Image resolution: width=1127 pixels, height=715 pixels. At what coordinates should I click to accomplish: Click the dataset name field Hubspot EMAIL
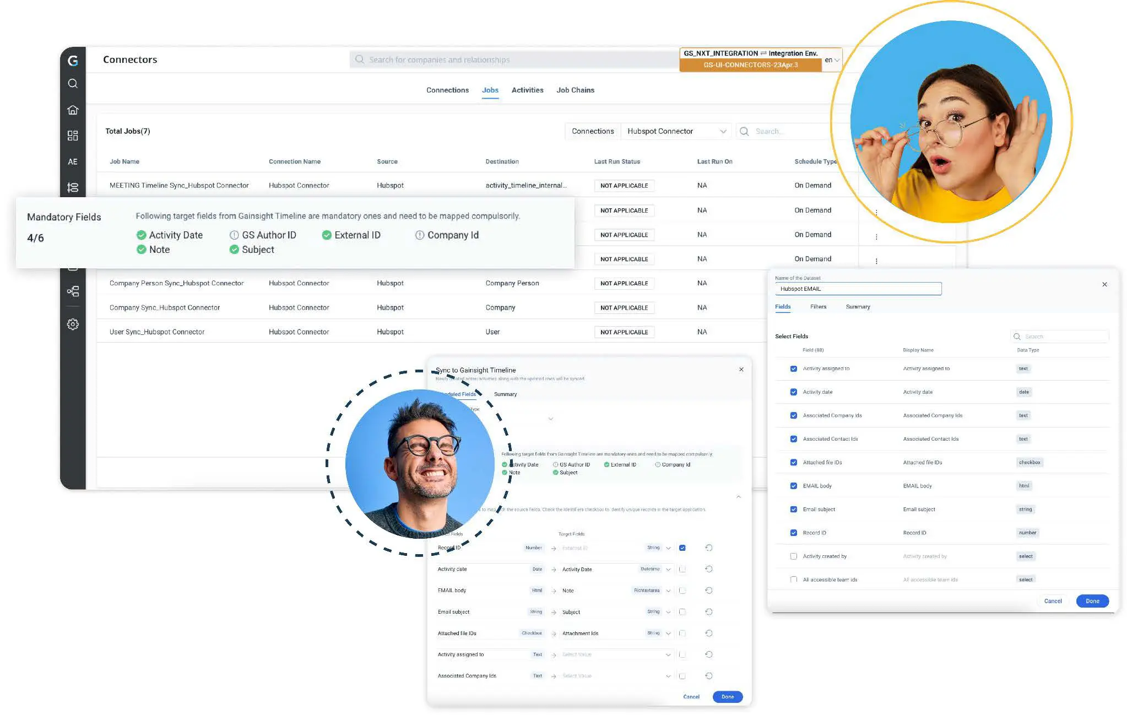tap(858, 289)
